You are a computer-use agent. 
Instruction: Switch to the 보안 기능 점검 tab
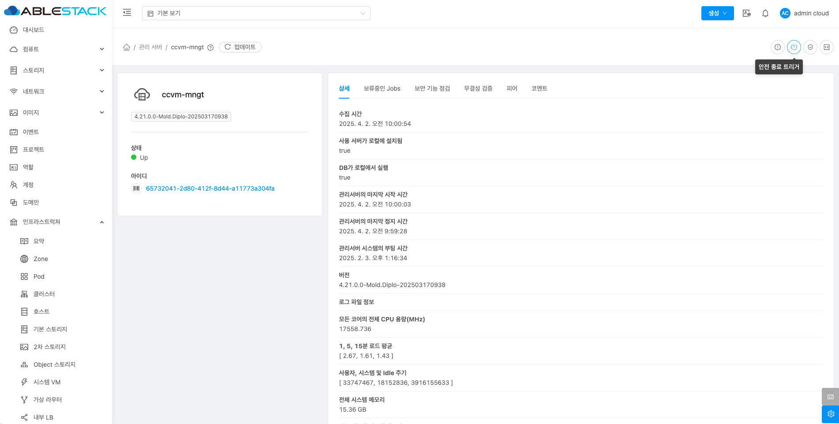point(432,88)
